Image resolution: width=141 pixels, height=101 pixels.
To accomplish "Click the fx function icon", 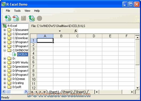I will tap(76, 31).
